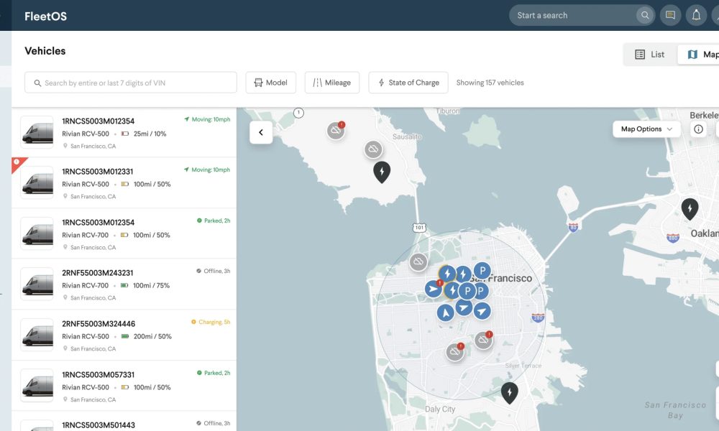Click the search magnifier icon in header
Screen dimensions: 719x431
point(645,16)
